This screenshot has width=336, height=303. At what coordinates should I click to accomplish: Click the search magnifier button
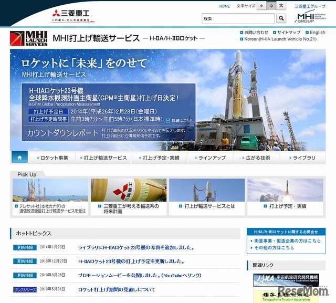281,18
